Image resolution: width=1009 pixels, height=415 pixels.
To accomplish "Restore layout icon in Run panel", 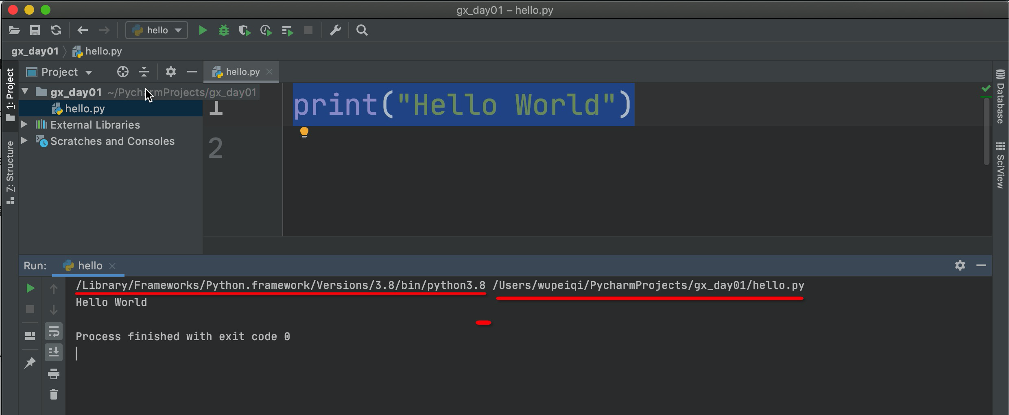I will (x=30, y=336).
